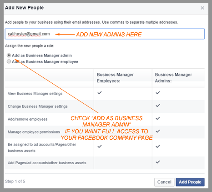Click the Step 1 of 5 indicator

15,182
